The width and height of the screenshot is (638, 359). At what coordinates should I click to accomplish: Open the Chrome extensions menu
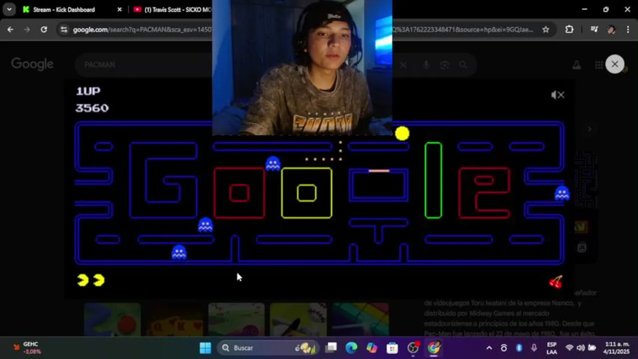click(569, 29)
